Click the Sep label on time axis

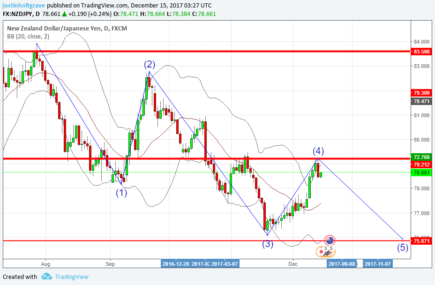click(x=110, y=263)
